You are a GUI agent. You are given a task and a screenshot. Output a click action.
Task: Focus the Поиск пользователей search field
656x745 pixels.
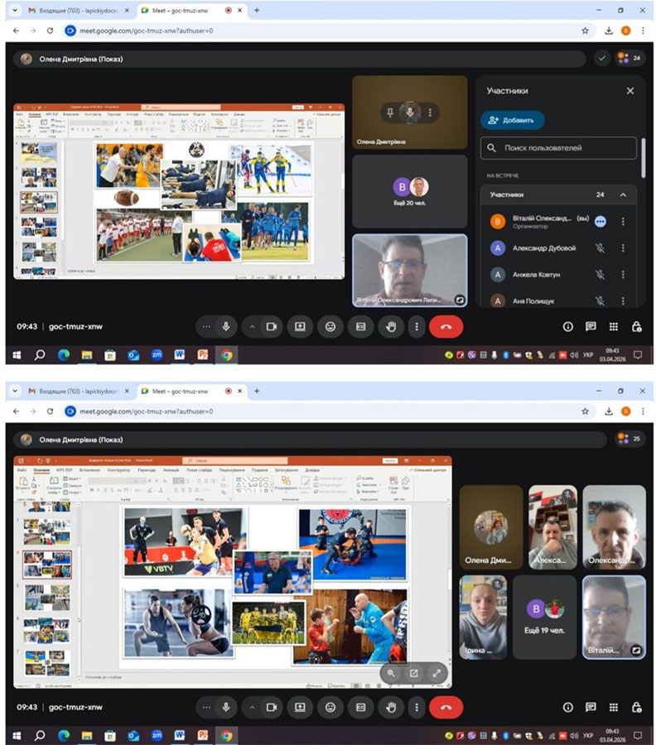(x=558, y=148)
